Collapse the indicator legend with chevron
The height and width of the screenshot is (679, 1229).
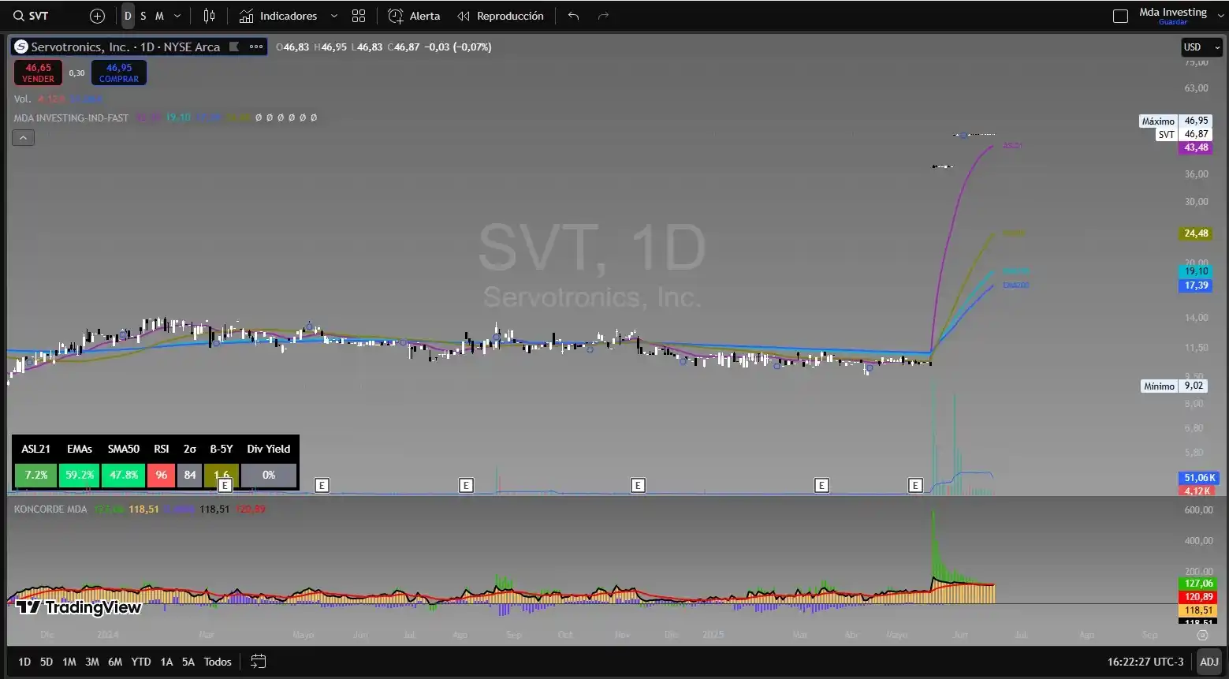(x=23, y=138)
